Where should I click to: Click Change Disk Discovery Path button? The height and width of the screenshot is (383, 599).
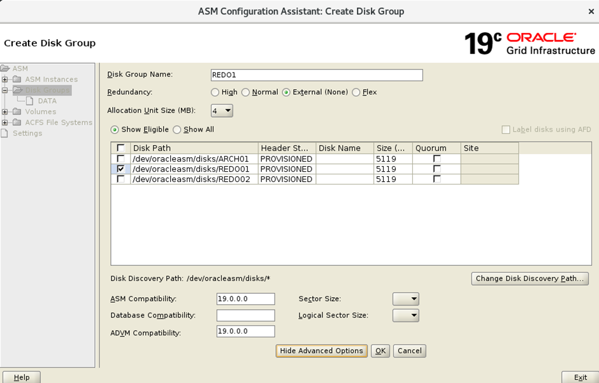[530, 279]
